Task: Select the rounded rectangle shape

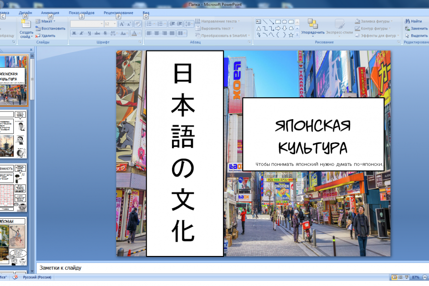Action: 291,21
